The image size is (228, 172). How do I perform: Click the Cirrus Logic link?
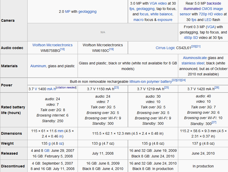coord(165,48)
